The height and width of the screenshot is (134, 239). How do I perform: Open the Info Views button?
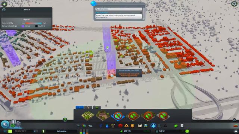pyautogui.click(x=4, y=4)
